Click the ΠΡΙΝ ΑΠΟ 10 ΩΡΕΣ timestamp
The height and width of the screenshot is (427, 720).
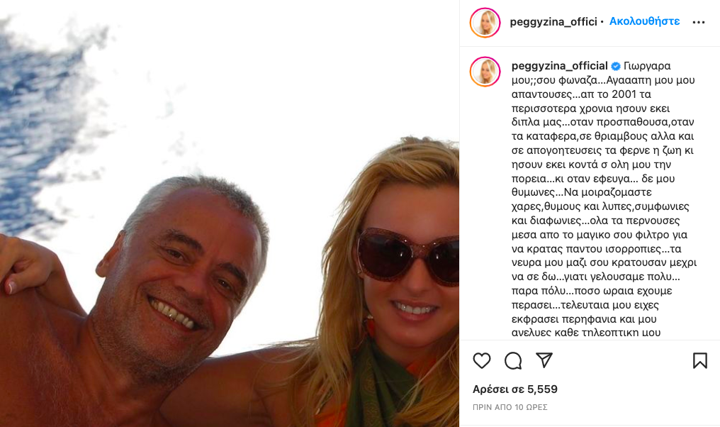510,407
